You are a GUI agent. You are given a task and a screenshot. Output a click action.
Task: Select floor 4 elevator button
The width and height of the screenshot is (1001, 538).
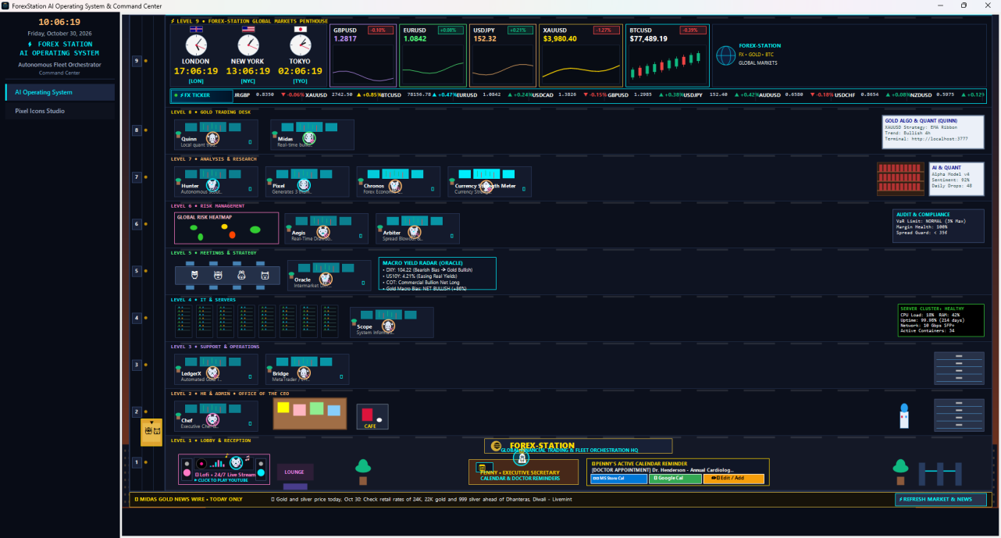pos(137,318)
